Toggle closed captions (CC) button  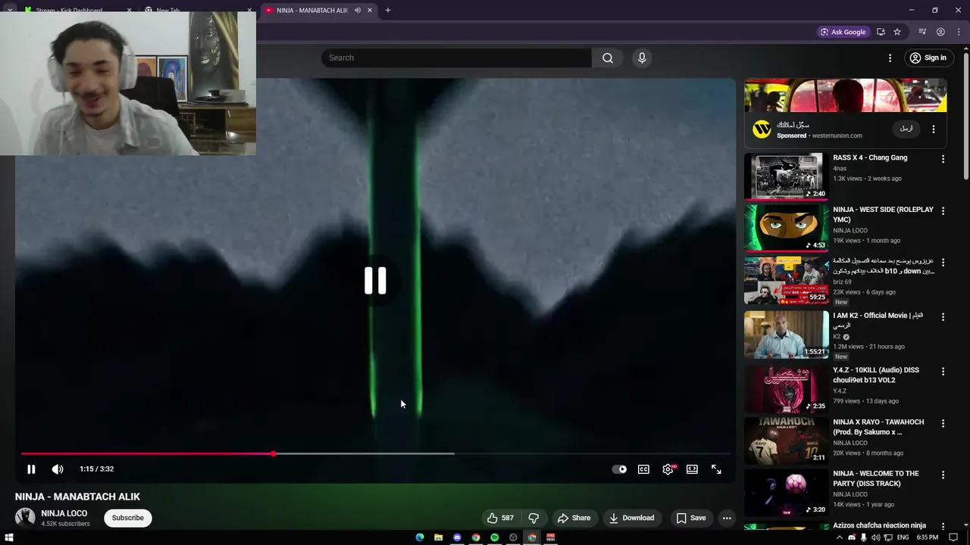coord(643,469)
